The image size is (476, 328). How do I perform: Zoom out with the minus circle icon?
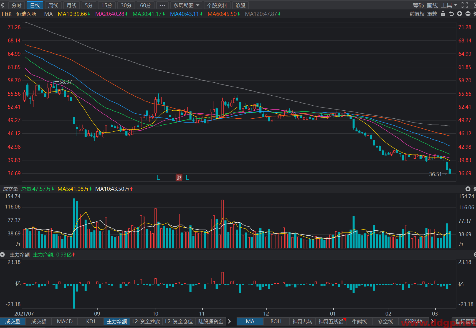point(468,14)
